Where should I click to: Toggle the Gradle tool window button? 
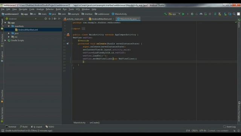pyautogui.click(x=239, y=23)
